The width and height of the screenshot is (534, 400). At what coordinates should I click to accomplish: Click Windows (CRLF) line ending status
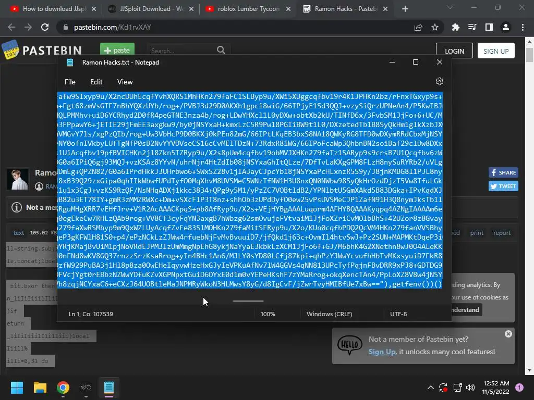coord(330,314)
